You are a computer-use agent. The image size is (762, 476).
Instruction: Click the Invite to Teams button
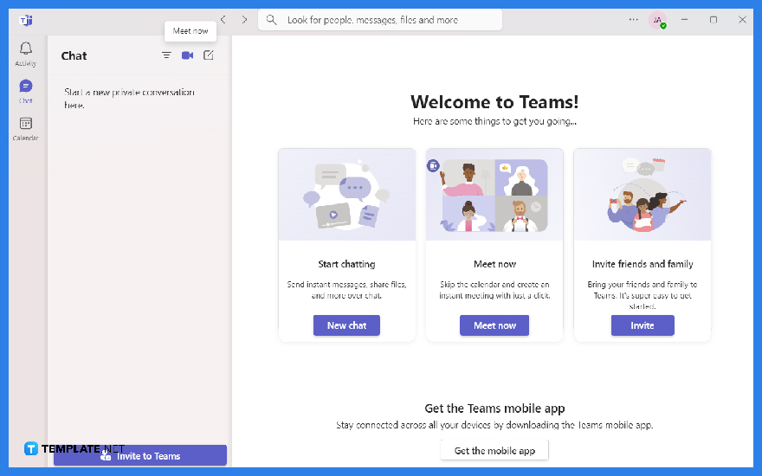pos(140,455)
